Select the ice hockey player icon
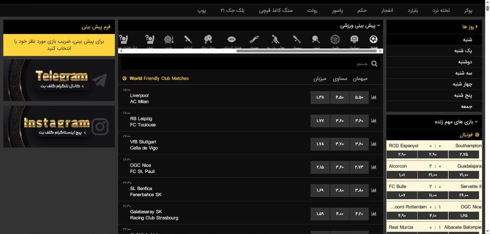490x234 pixels. click(276, 39)
